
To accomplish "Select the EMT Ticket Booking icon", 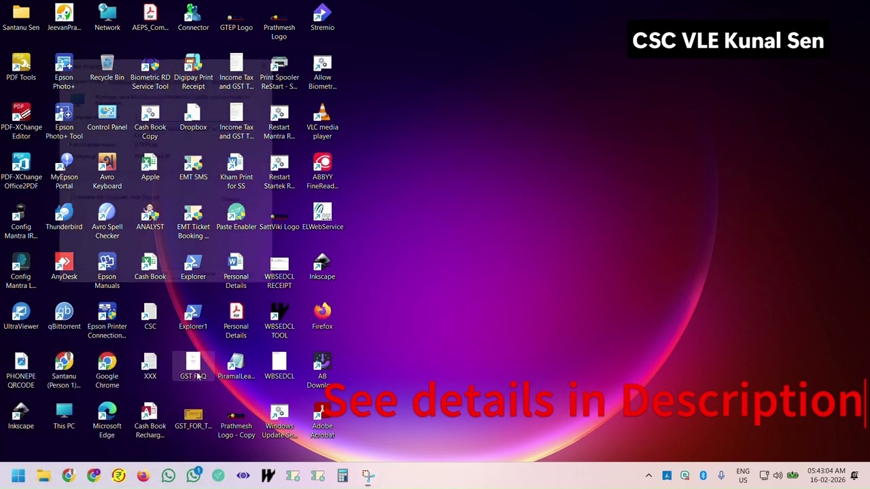I will (x=193, y=221).
